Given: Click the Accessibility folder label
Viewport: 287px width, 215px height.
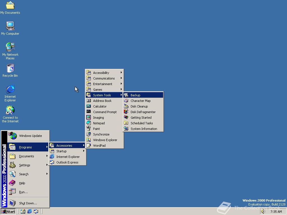Looking at the screenshot, I should (101, 73).
